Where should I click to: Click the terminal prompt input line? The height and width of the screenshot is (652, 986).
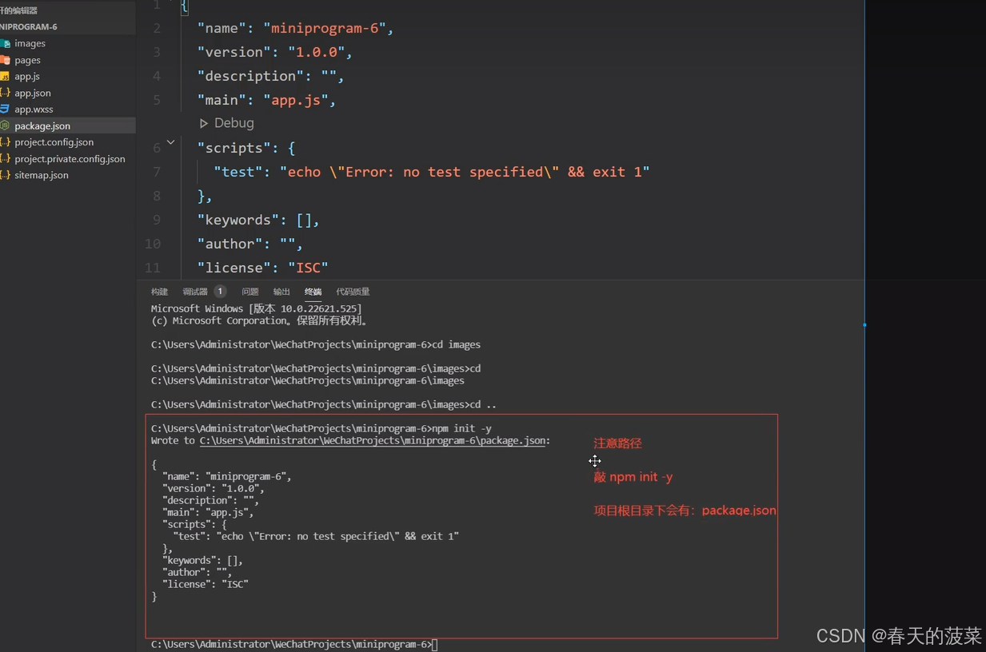click(294, 644)
